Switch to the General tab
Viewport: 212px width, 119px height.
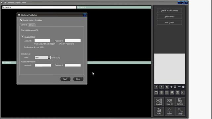[x=24, y=25]
